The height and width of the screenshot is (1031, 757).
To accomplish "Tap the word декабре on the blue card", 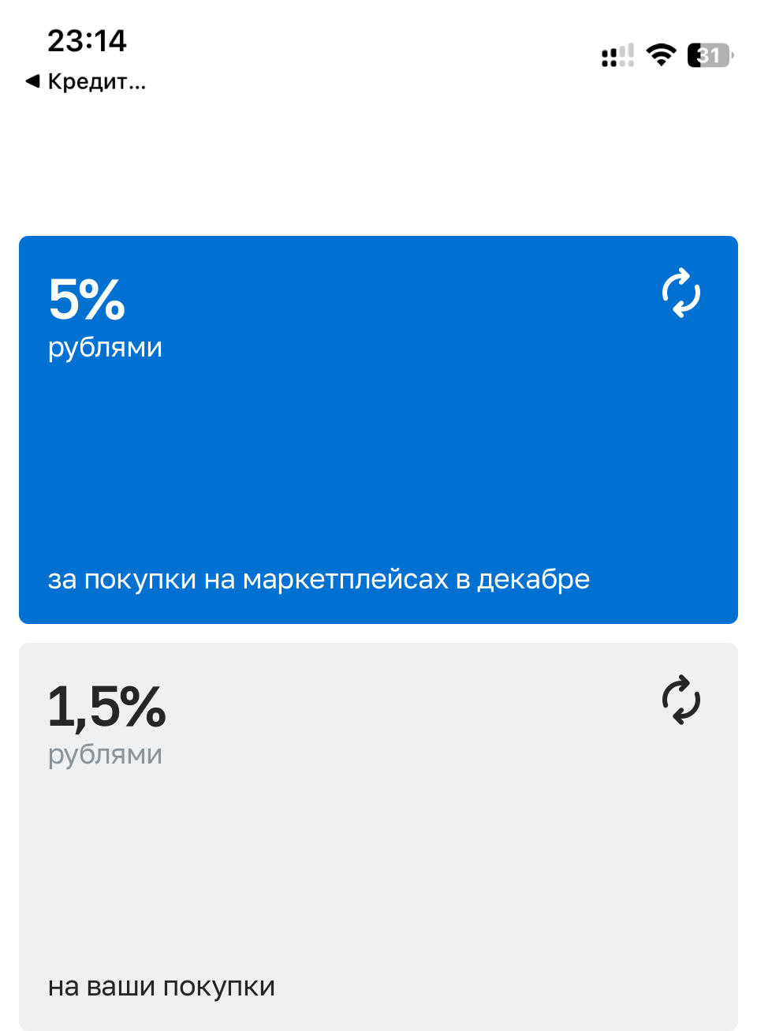I will [533, 579].
